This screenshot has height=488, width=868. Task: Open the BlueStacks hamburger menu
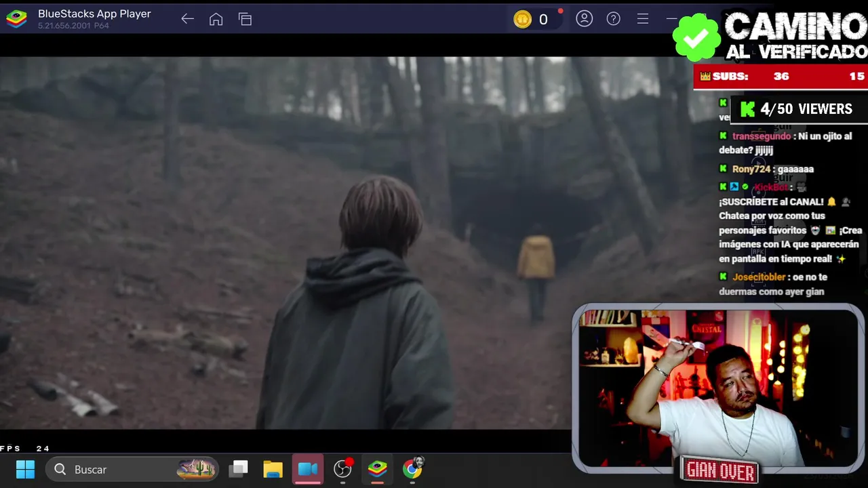[x=642, y=19]
